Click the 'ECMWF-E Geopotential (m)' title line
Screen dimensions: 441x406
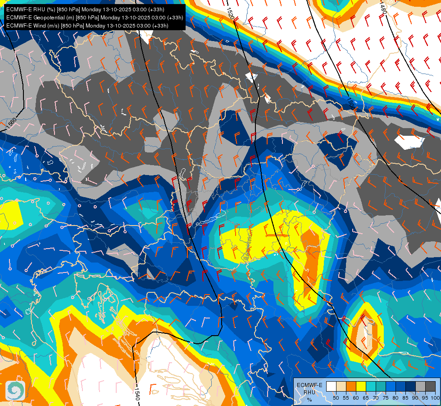coord(95,18)
